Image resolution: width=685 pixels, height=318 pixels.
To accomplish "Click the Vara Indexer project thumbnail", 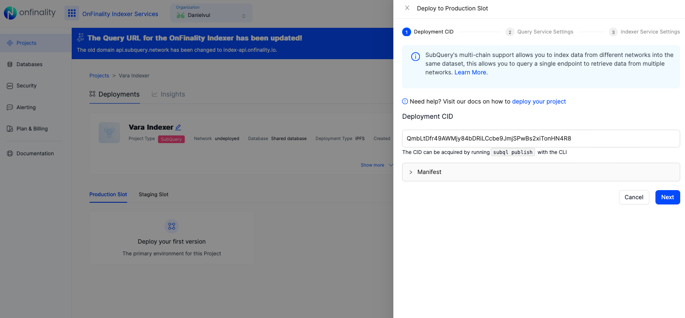I will point(109,133).
